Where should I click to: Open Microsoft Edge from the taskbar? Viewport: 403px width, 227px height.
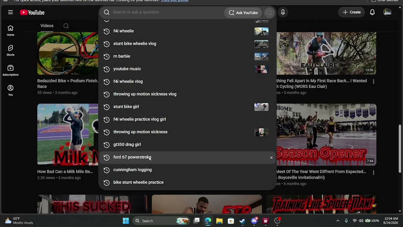point(208,221)
